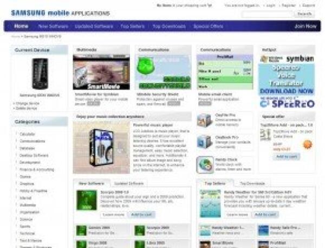Click the Samsung phone device image
Image resolution: width=325 pixels, height=248 pixels.
(40, 74)
